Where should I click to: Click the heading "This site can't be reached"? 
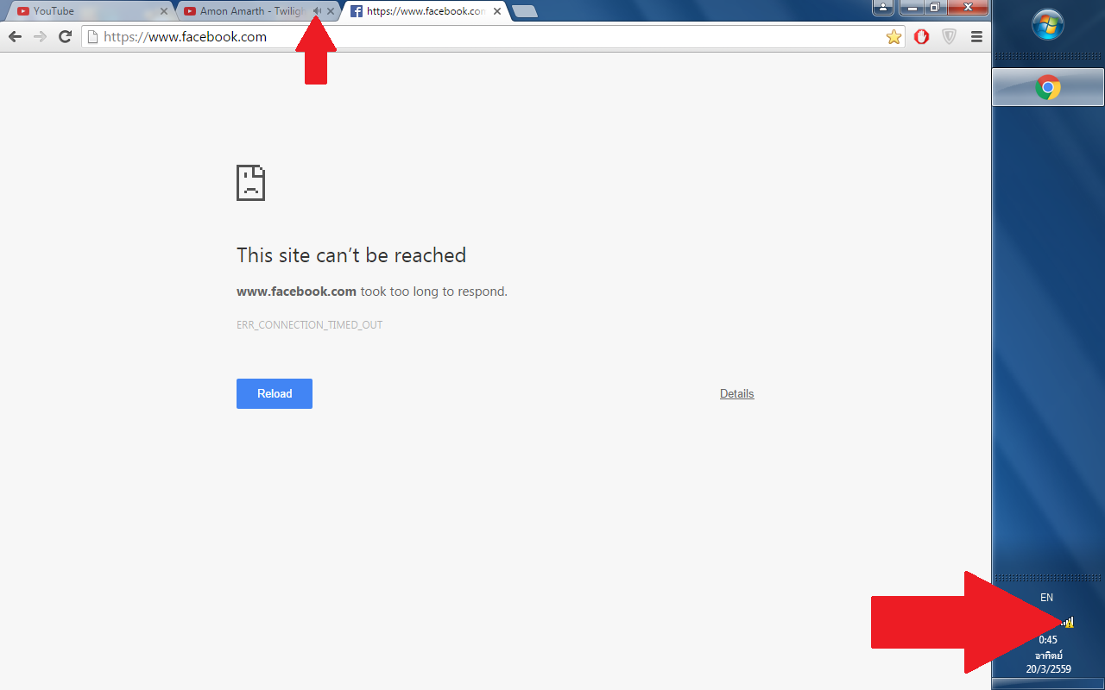351,255
